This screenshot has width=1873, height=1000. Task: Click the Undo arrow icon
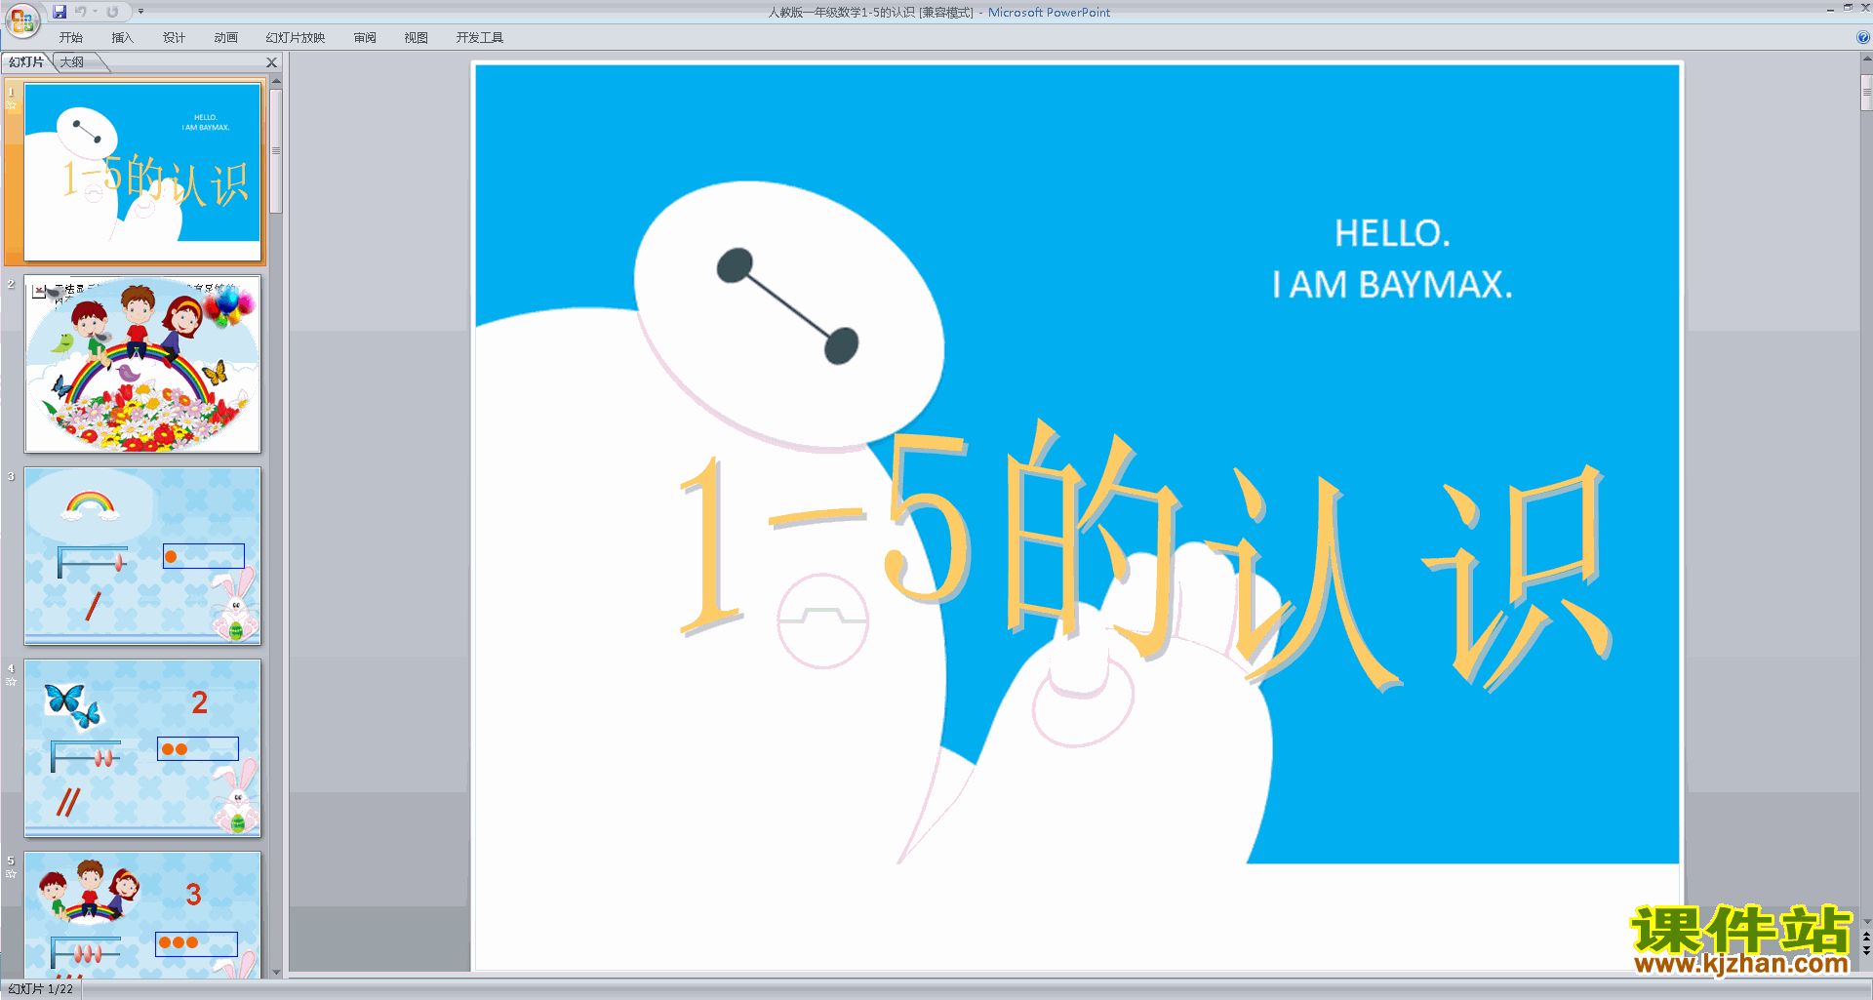[80, 12]
